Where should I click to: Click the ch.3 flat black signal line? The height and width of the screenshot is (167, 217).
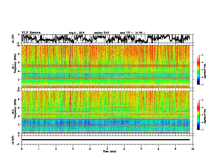105,140
